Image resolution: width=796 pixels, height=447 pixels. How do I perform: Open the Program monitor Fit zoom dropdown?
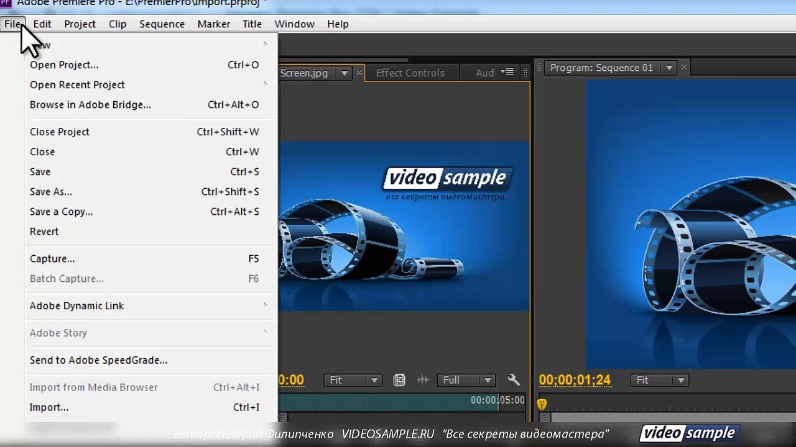click(x=660, y=380)
